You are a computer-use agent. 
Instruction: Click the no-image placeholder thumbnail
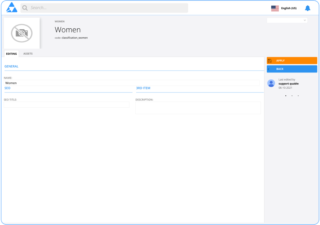[22, 33]
